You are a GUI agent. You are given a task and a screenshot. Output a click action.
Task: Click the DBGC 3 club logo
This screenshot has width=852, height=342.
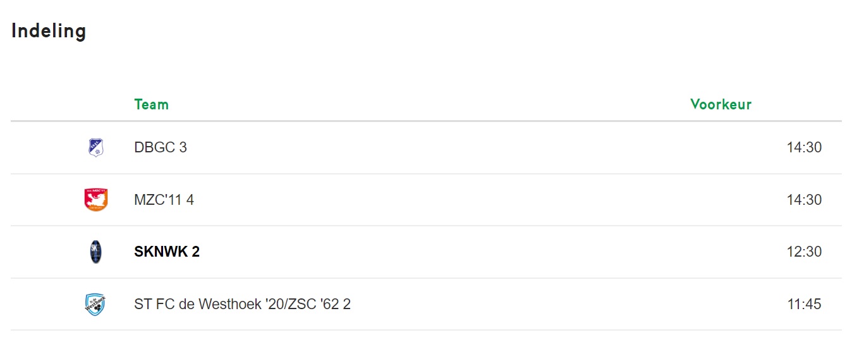95,148
